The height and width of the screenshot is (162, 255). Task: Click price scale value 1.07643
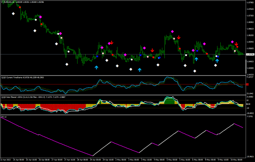251,9
